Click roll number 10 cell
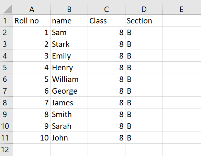The height and width of the screenshot is (156, 201). click(32, 138)
